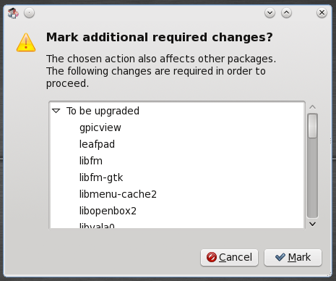Screen dimensions: 336x281
Task: Close the dialog with the X button
Action: pos(322,13)
